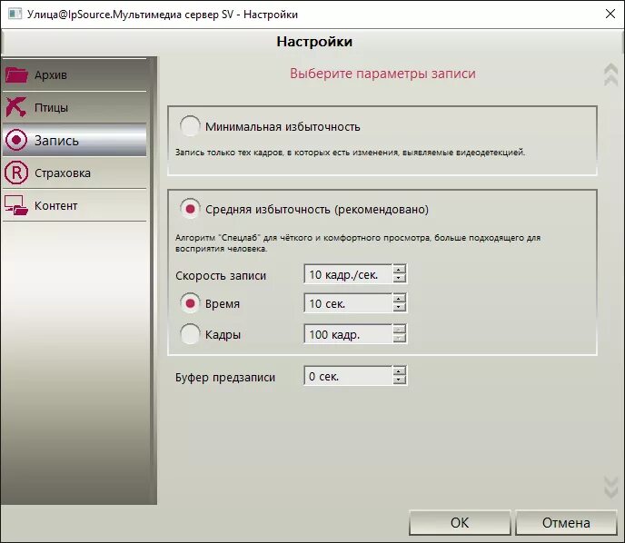This screenshot has width=625, height=543.
Task: Open the Контент settings section
Action: coord(74,205)
